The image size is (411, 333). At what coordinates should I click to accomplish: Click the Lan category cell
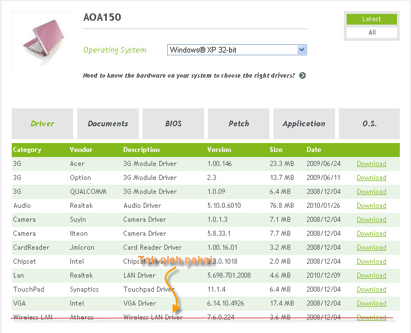[x=18, y=275]
